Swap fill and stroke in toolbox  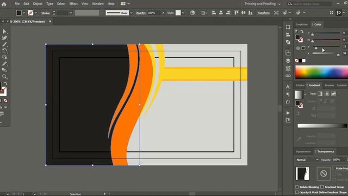coord(6,83)
